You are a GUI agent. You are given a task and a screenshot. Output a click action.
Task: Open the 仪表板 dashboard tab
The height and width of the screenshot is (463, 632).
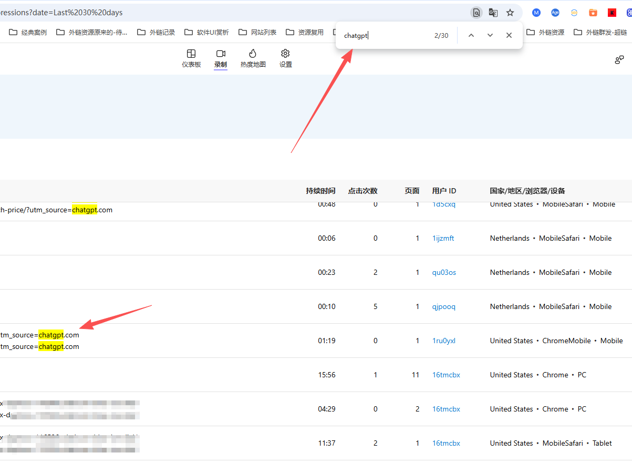click(x=191, y=58)
